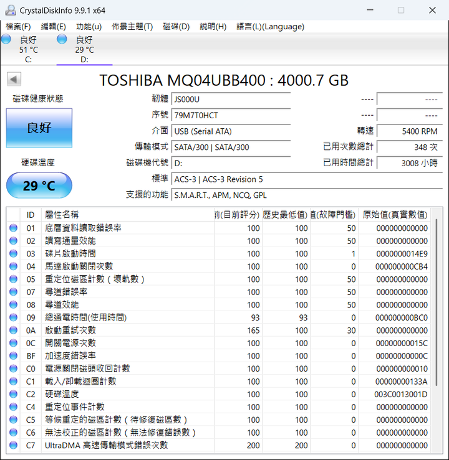
Task: Click the blue status dot for attribute 0A
Action: pos(13,330)
